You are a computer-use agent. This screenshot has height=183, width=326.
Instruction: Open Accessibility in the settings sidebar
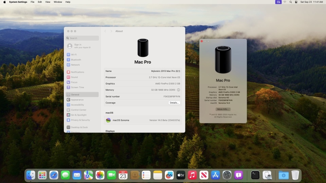[x=82, y=105]
